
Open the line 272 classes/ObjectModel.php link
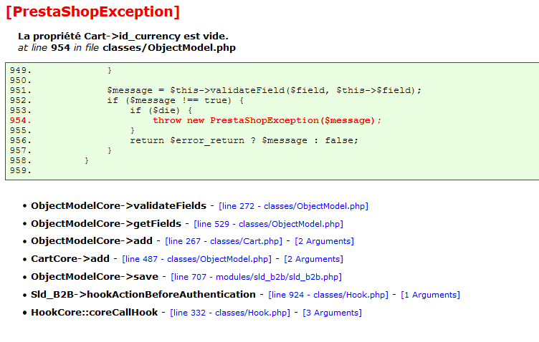click(x=294, y=206)
